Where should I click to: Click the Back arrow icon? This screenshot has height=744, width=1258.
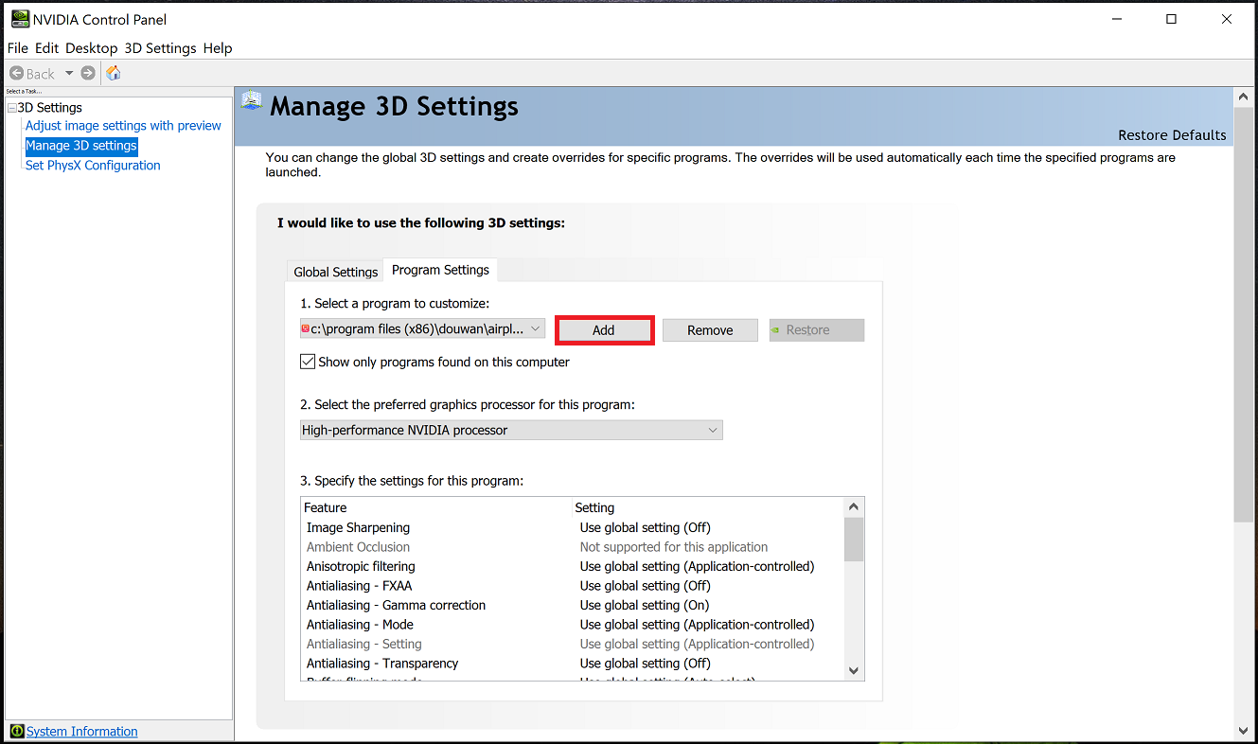point(16,73)
